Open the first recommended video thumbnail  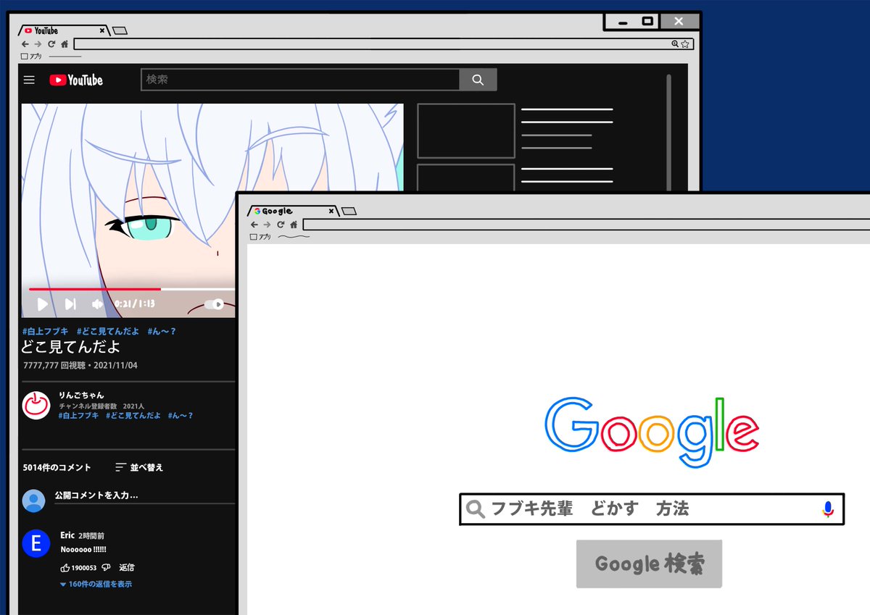point(466,130)
